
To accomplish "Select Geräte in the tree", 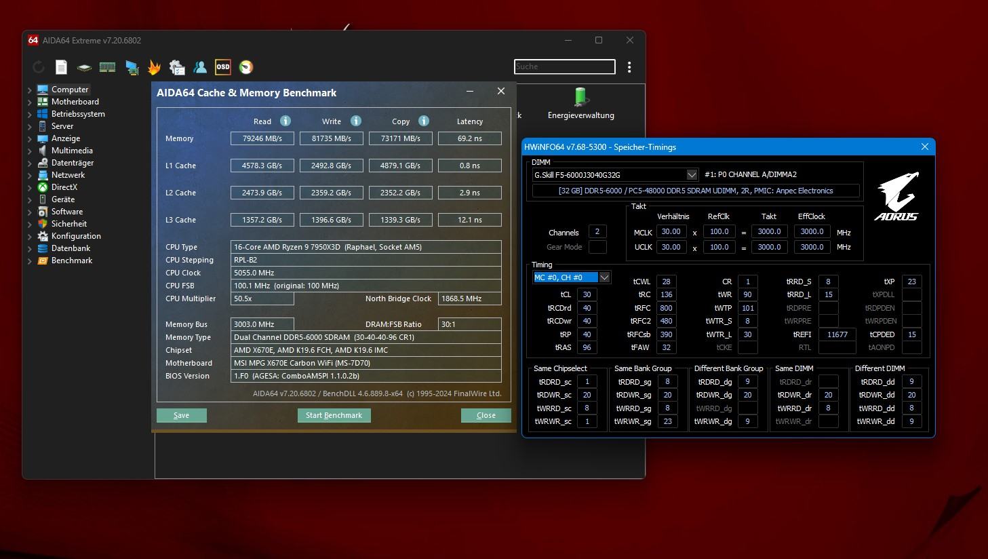I will 63,199.
